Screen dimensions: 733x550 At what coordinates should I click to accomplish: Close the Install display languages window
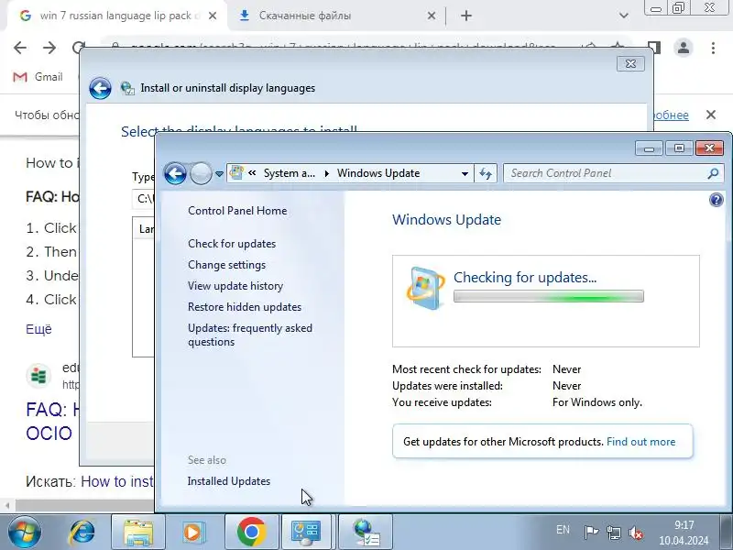630,63
